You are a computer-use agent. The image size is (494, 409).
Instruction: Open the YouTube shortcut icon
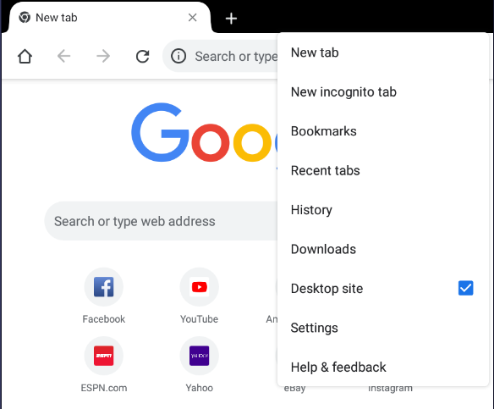point(199,287)
